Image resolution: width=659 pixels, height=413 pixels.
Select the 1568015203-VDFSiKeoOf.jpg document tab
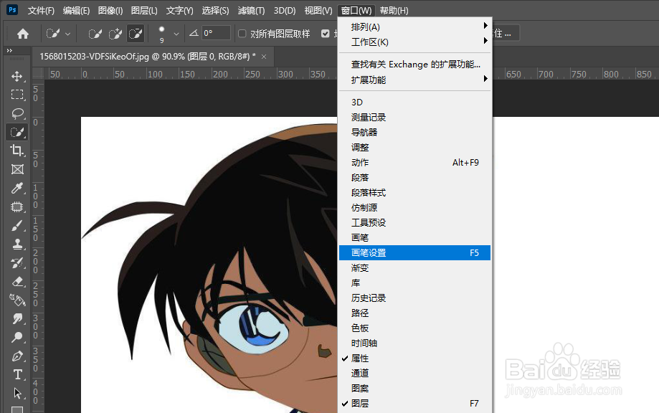pos(148,57)
